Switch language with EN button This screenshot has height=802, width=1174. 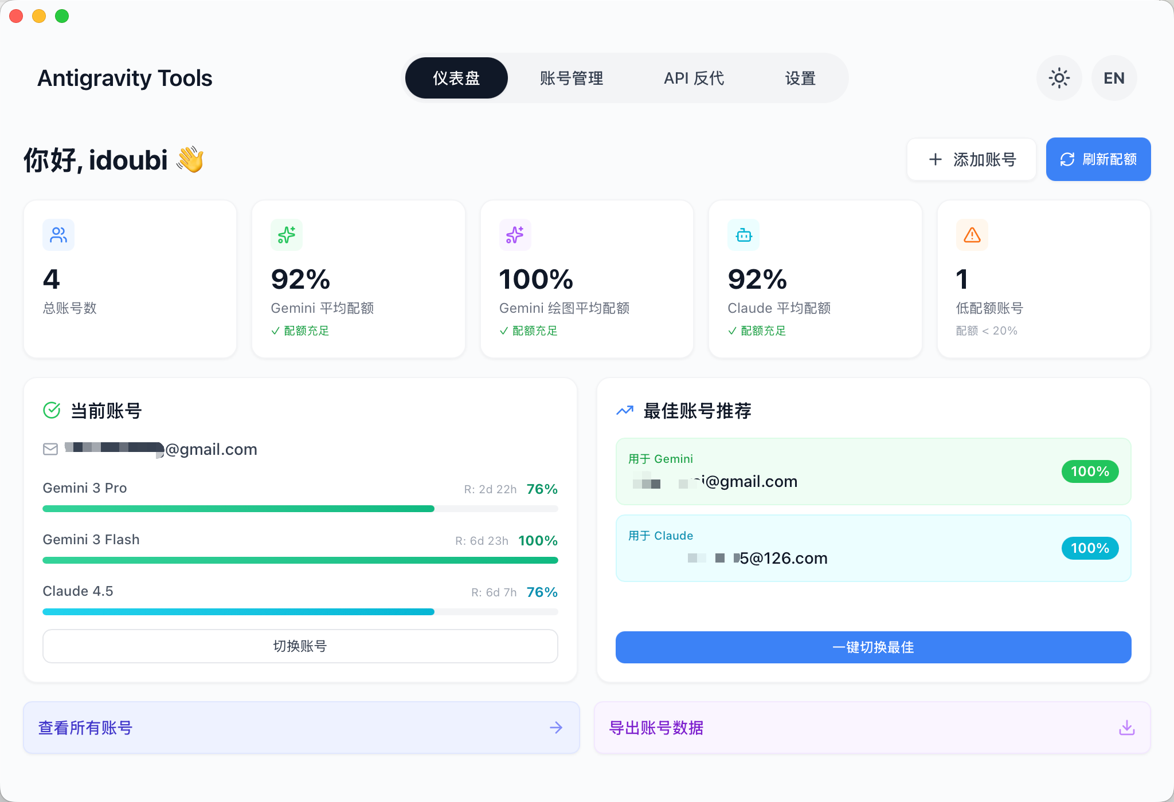[1114, 78]
